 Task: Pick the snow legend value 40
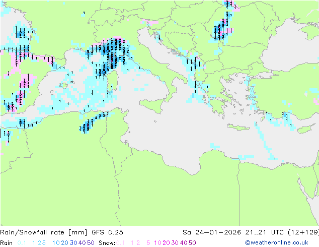184,243
